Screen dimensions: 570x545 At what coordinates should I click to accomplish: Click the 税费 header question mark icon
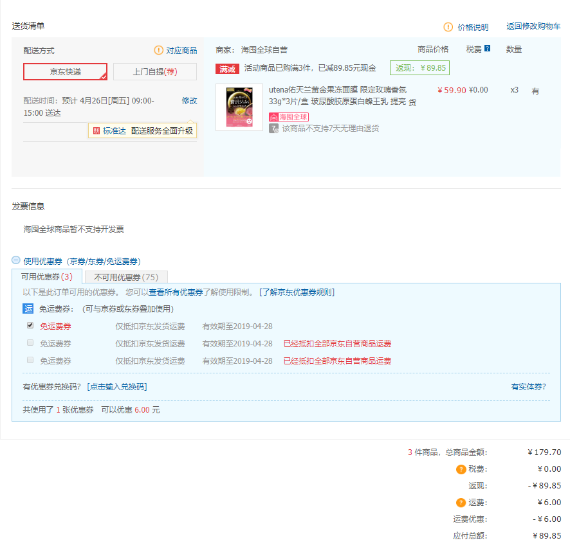[488, 49]
